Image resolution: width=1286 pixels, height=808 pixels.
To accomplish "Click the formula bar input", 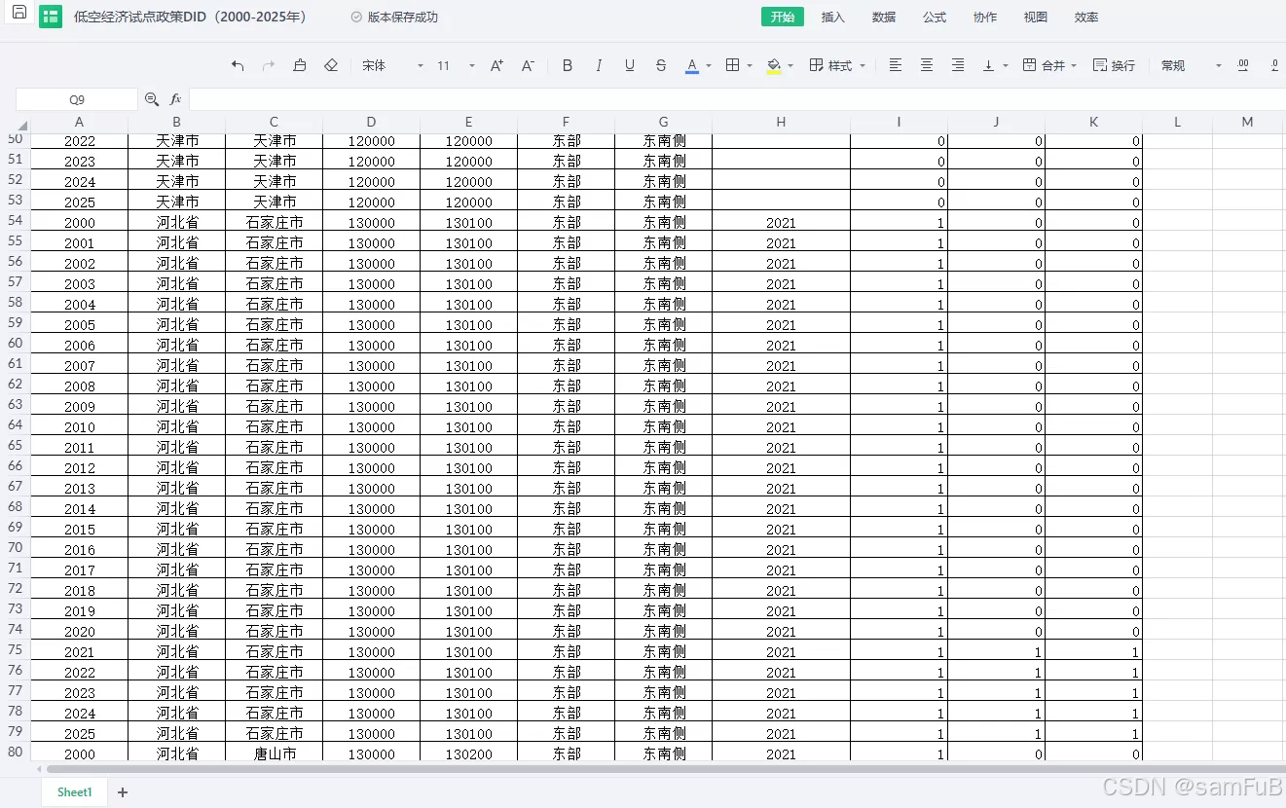I will click(737, 99).
